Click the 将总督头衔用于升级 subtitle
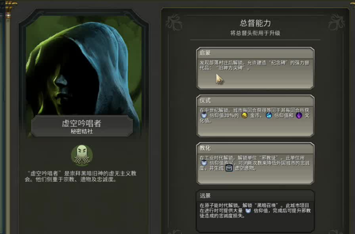This screenshot has width=355, height=234. tap(255, 33)
